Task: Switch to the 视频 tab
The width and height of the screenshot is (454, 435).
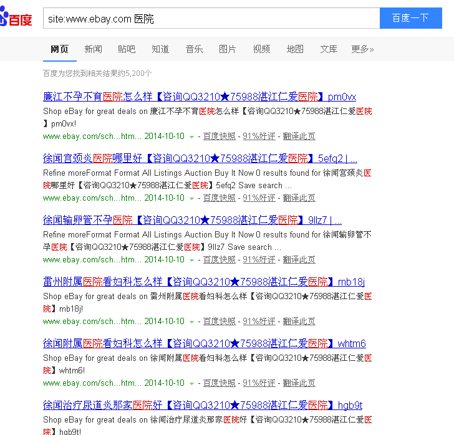Action: click(x=261, y=49)
